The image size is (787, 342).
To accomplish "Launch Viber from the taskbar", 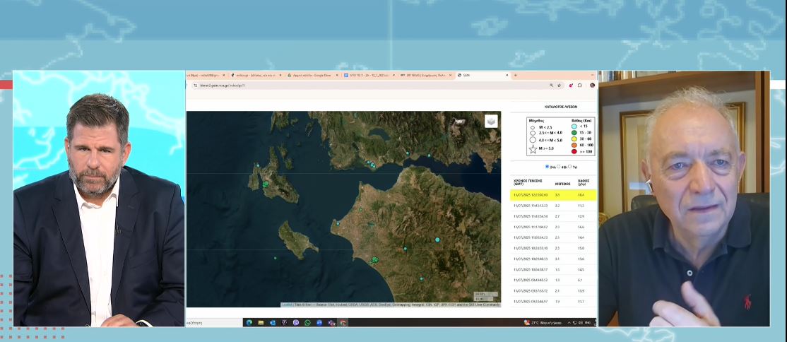I will [x=295, y=322].
